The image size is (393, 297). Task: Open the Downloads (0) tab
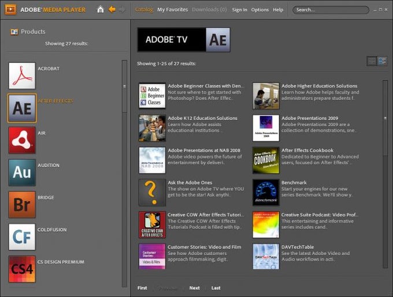[209, 9]
